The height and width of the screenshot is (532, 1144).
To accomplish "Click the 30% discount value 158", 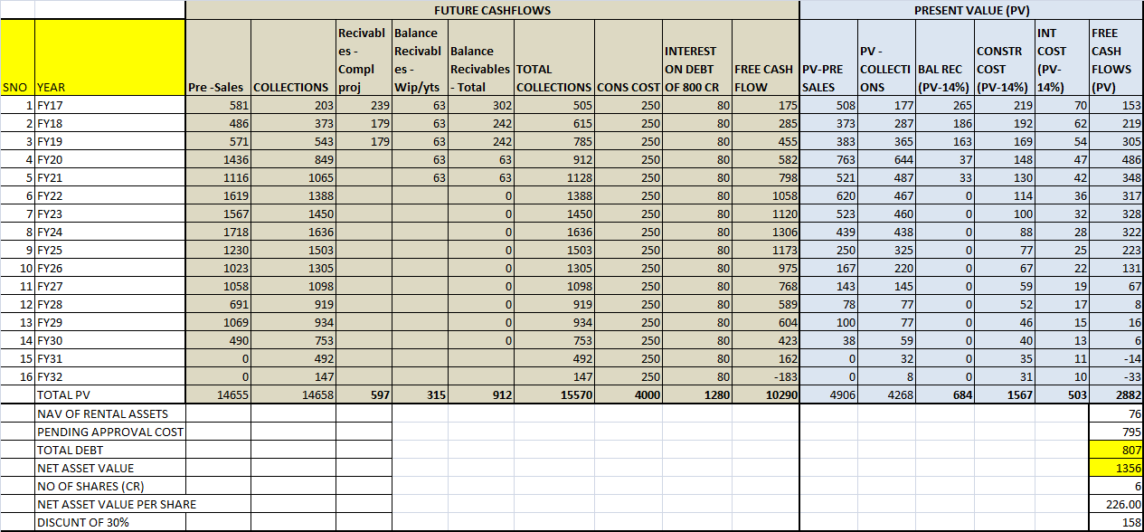I will click(1116, 522).
